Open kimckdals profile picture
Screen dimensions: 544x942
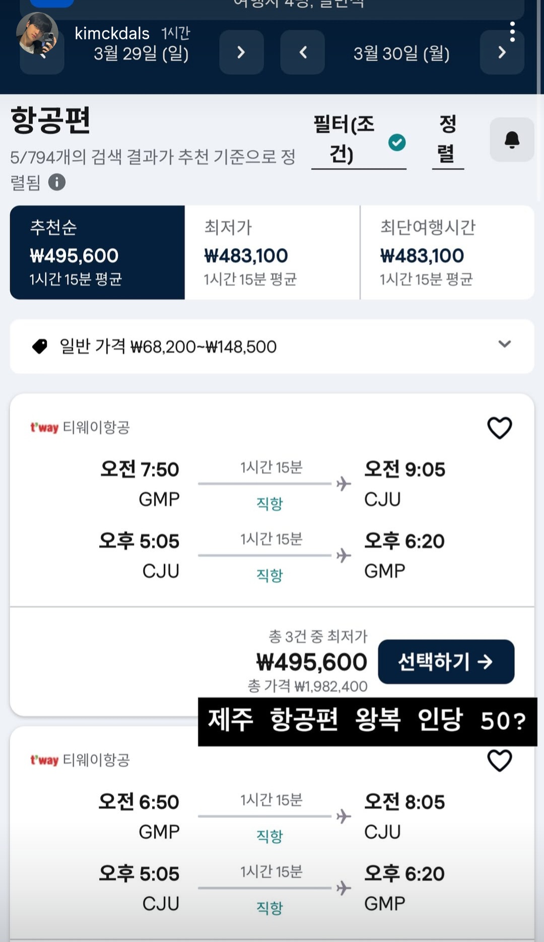click(37, 33)
